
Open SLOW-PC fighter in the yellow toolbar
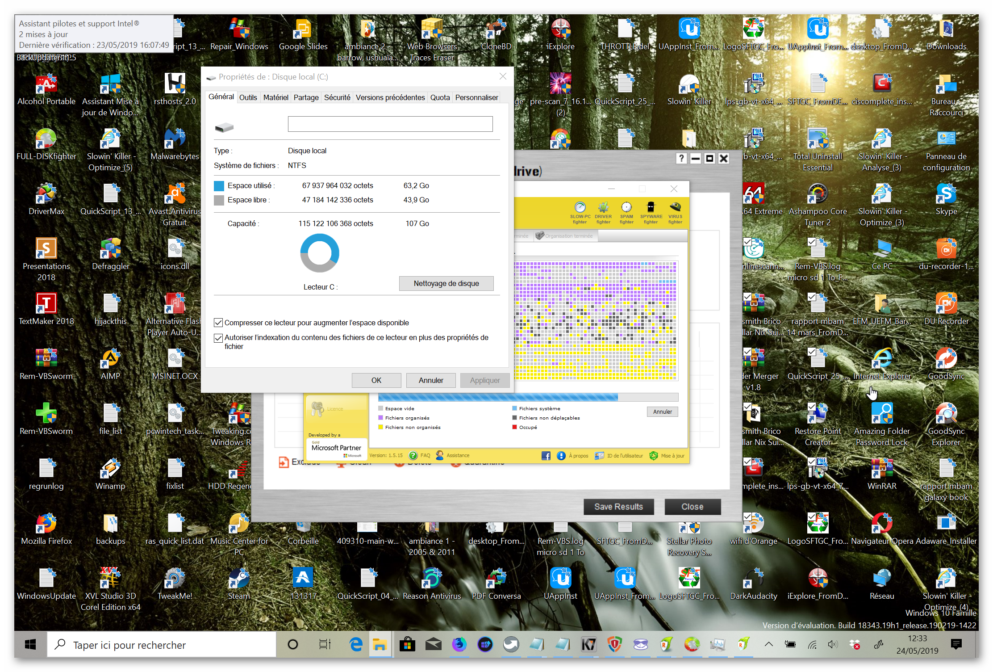click(x=580, y=212)
